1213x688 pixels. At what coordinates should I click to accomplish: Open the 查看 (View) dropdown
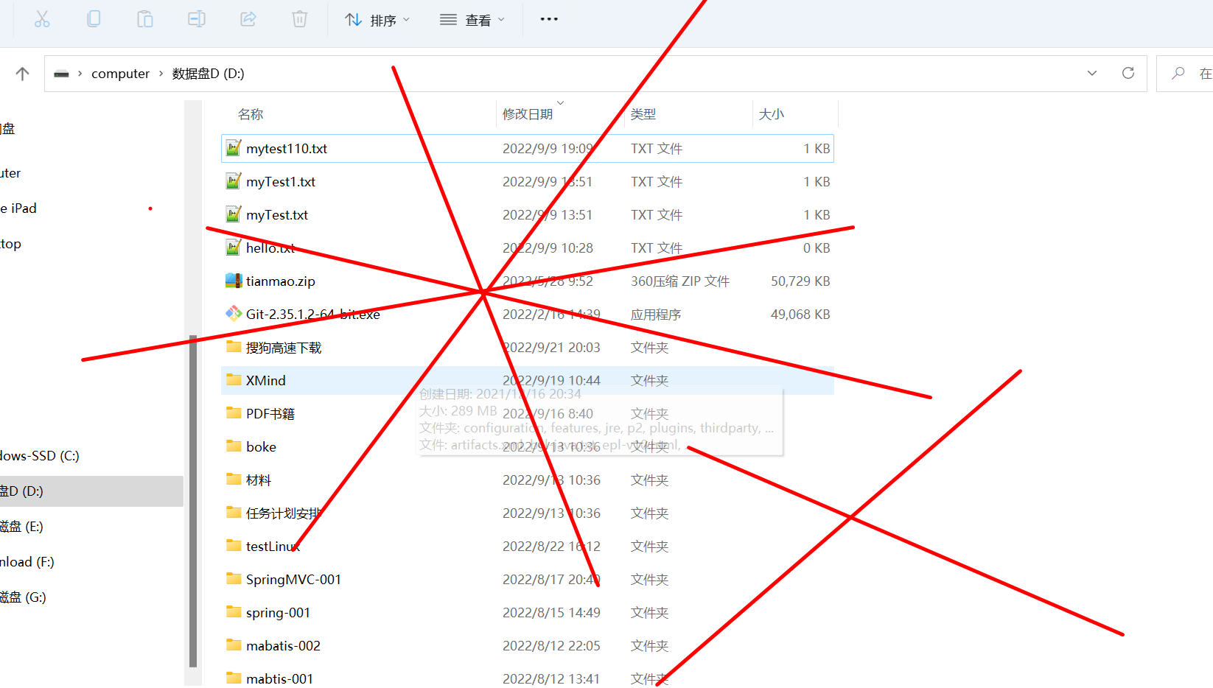coord(472,19)
